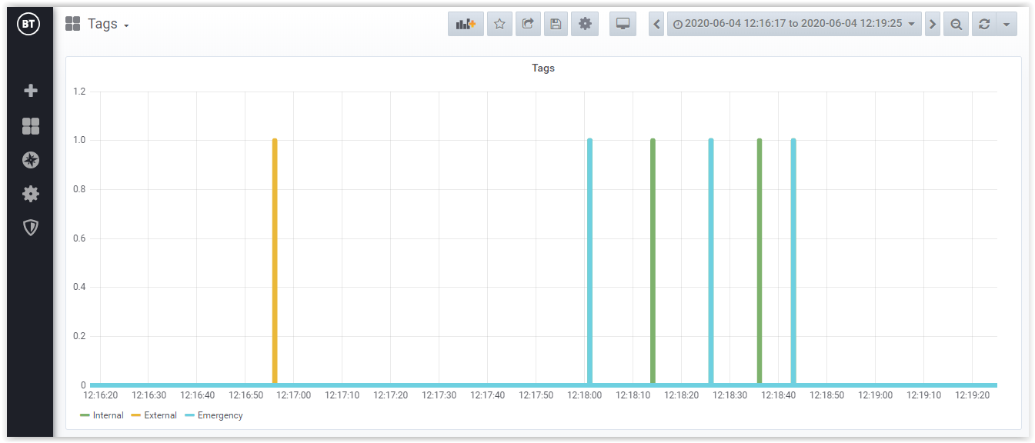Click the blue Emergency spike near 12:18:26
The image size is (1035, 443).
711,261
